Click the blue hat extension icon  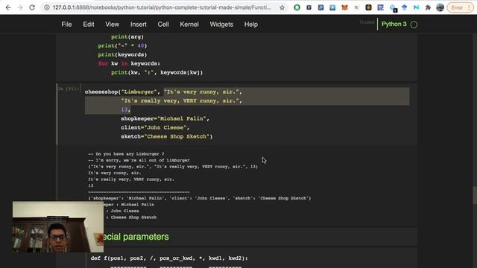tap(404, 7)
